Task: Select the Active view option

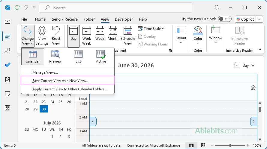Action: [101, 57]
